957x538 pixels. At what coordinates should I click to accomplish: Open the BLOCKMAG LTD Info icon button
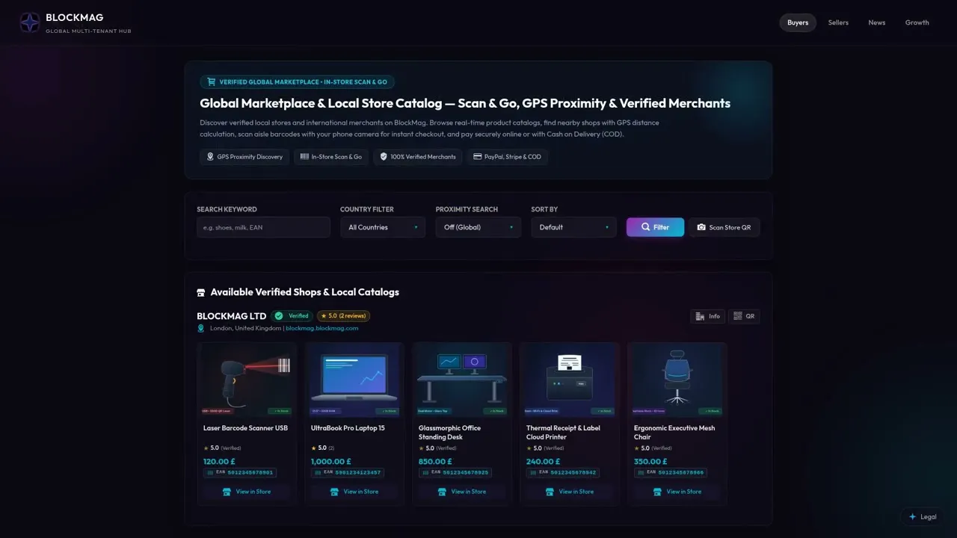(x=707, y=316)
